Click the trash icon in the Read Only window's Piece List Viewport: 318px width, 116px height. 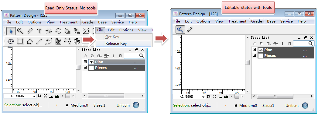tap(120, 56)
